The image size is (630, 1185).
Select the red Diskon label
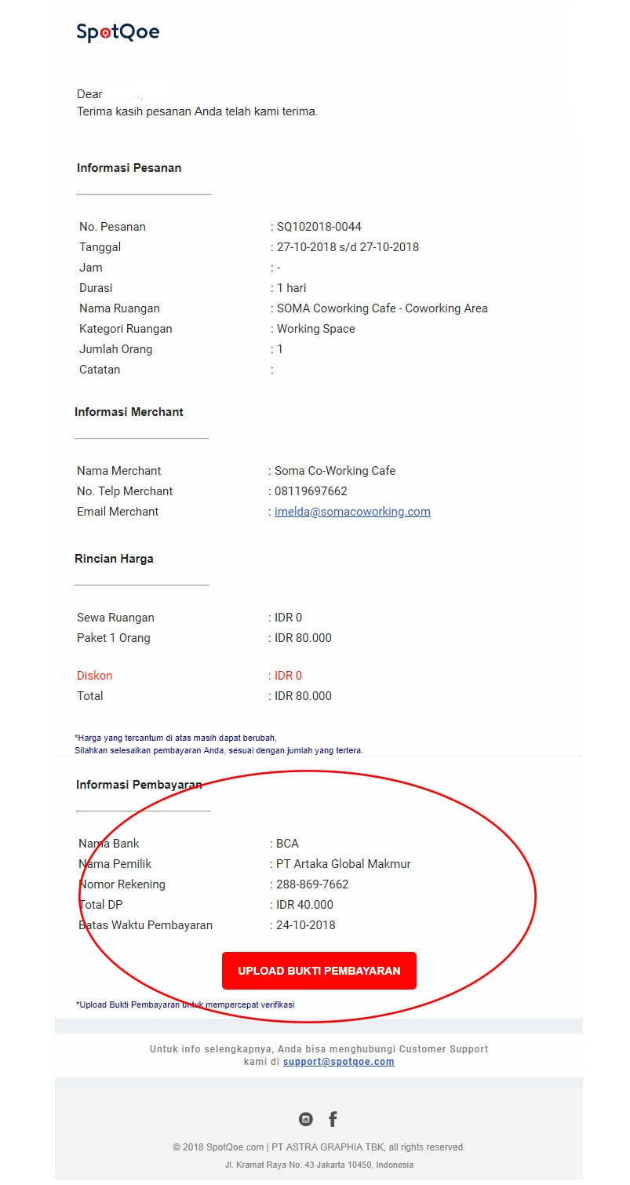coord(94,676)
